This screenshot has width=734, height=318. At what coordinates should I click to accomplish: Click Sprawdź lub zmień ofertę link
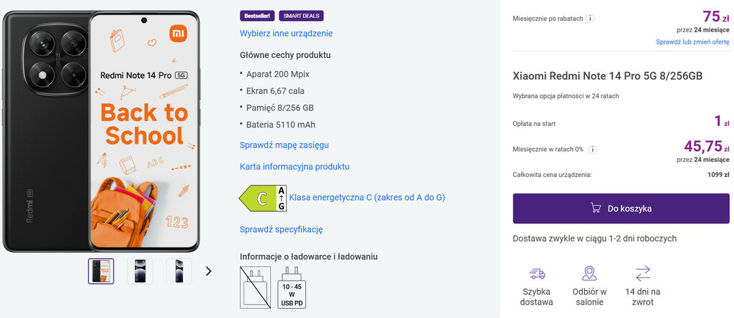tap(692, 42)
